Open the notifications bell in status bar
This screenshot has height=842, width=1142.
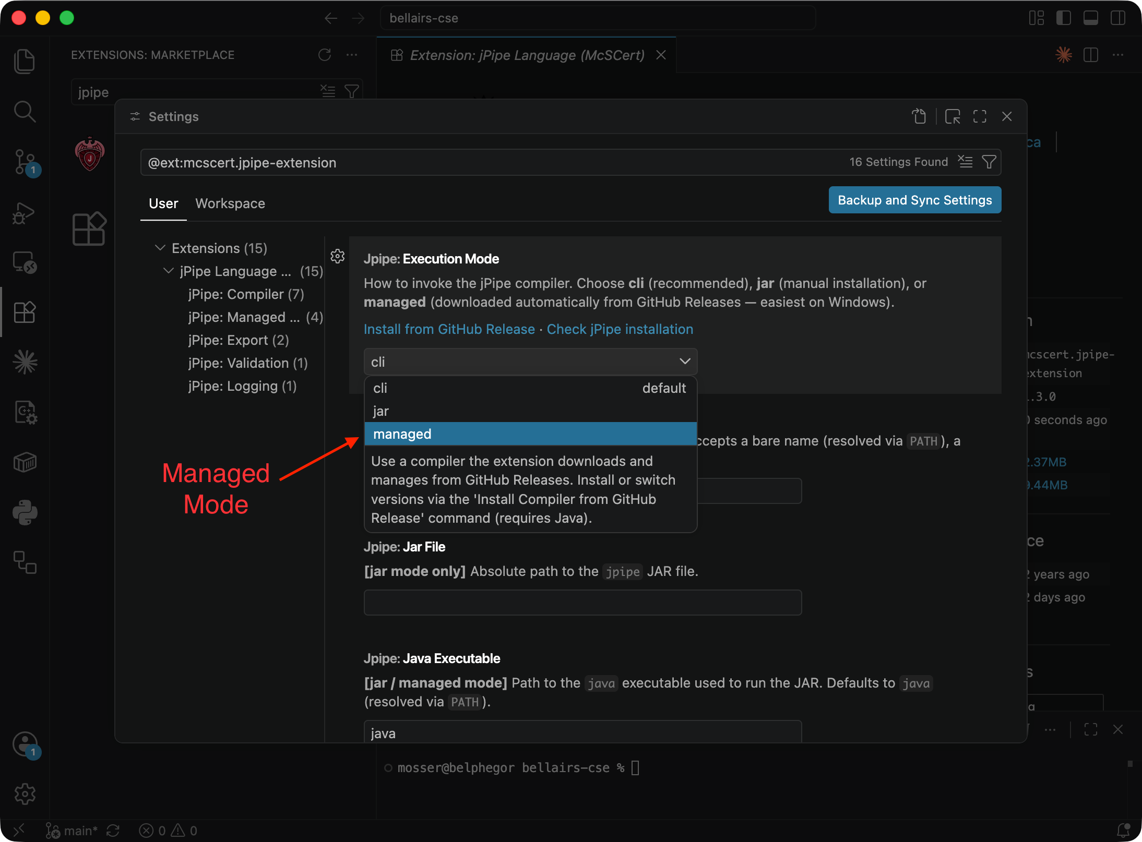click(1123, 830)
